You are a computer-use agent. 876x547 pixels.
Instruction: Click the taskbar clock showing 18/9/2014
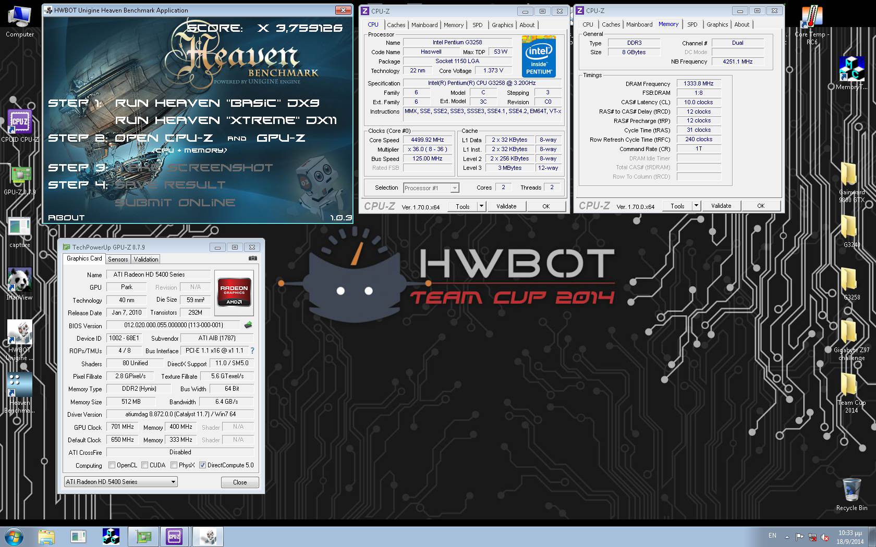pos(850,537)
